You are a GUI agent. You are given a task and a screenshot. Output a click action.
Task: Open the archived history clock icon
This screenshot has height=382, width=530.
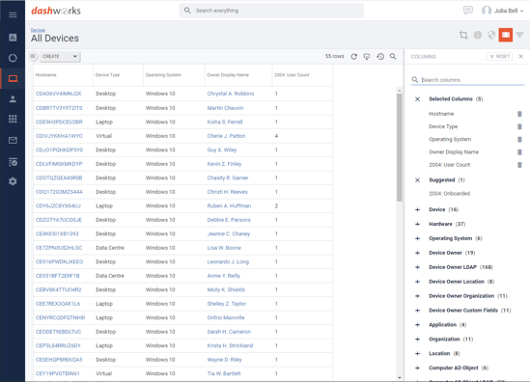[x=380, y=56]
